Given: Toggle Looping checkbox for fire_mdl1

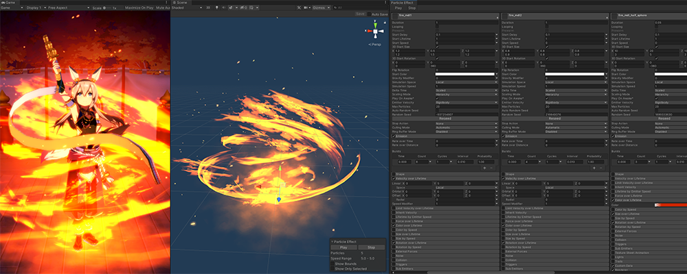Looking at the screenshot, I should (437, 27).
